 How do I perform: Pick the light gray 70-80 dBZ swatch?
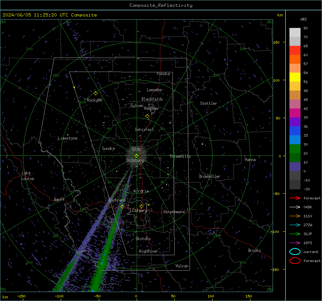pos(295,33)
